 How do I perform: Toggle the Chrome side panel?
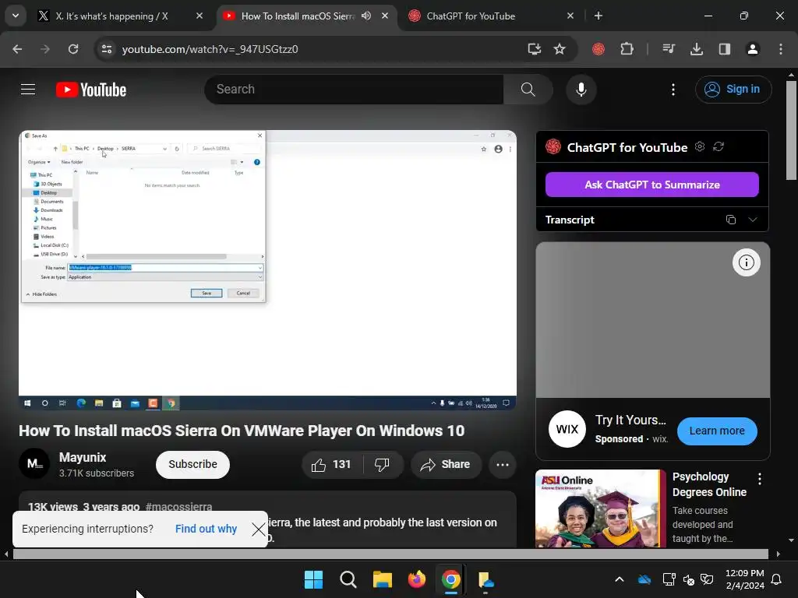click(724, 49)
